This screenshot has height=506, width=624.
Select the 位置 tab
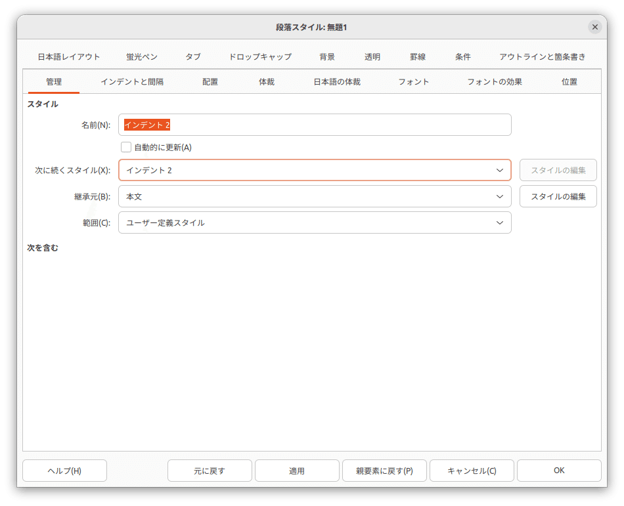[569, 82]
